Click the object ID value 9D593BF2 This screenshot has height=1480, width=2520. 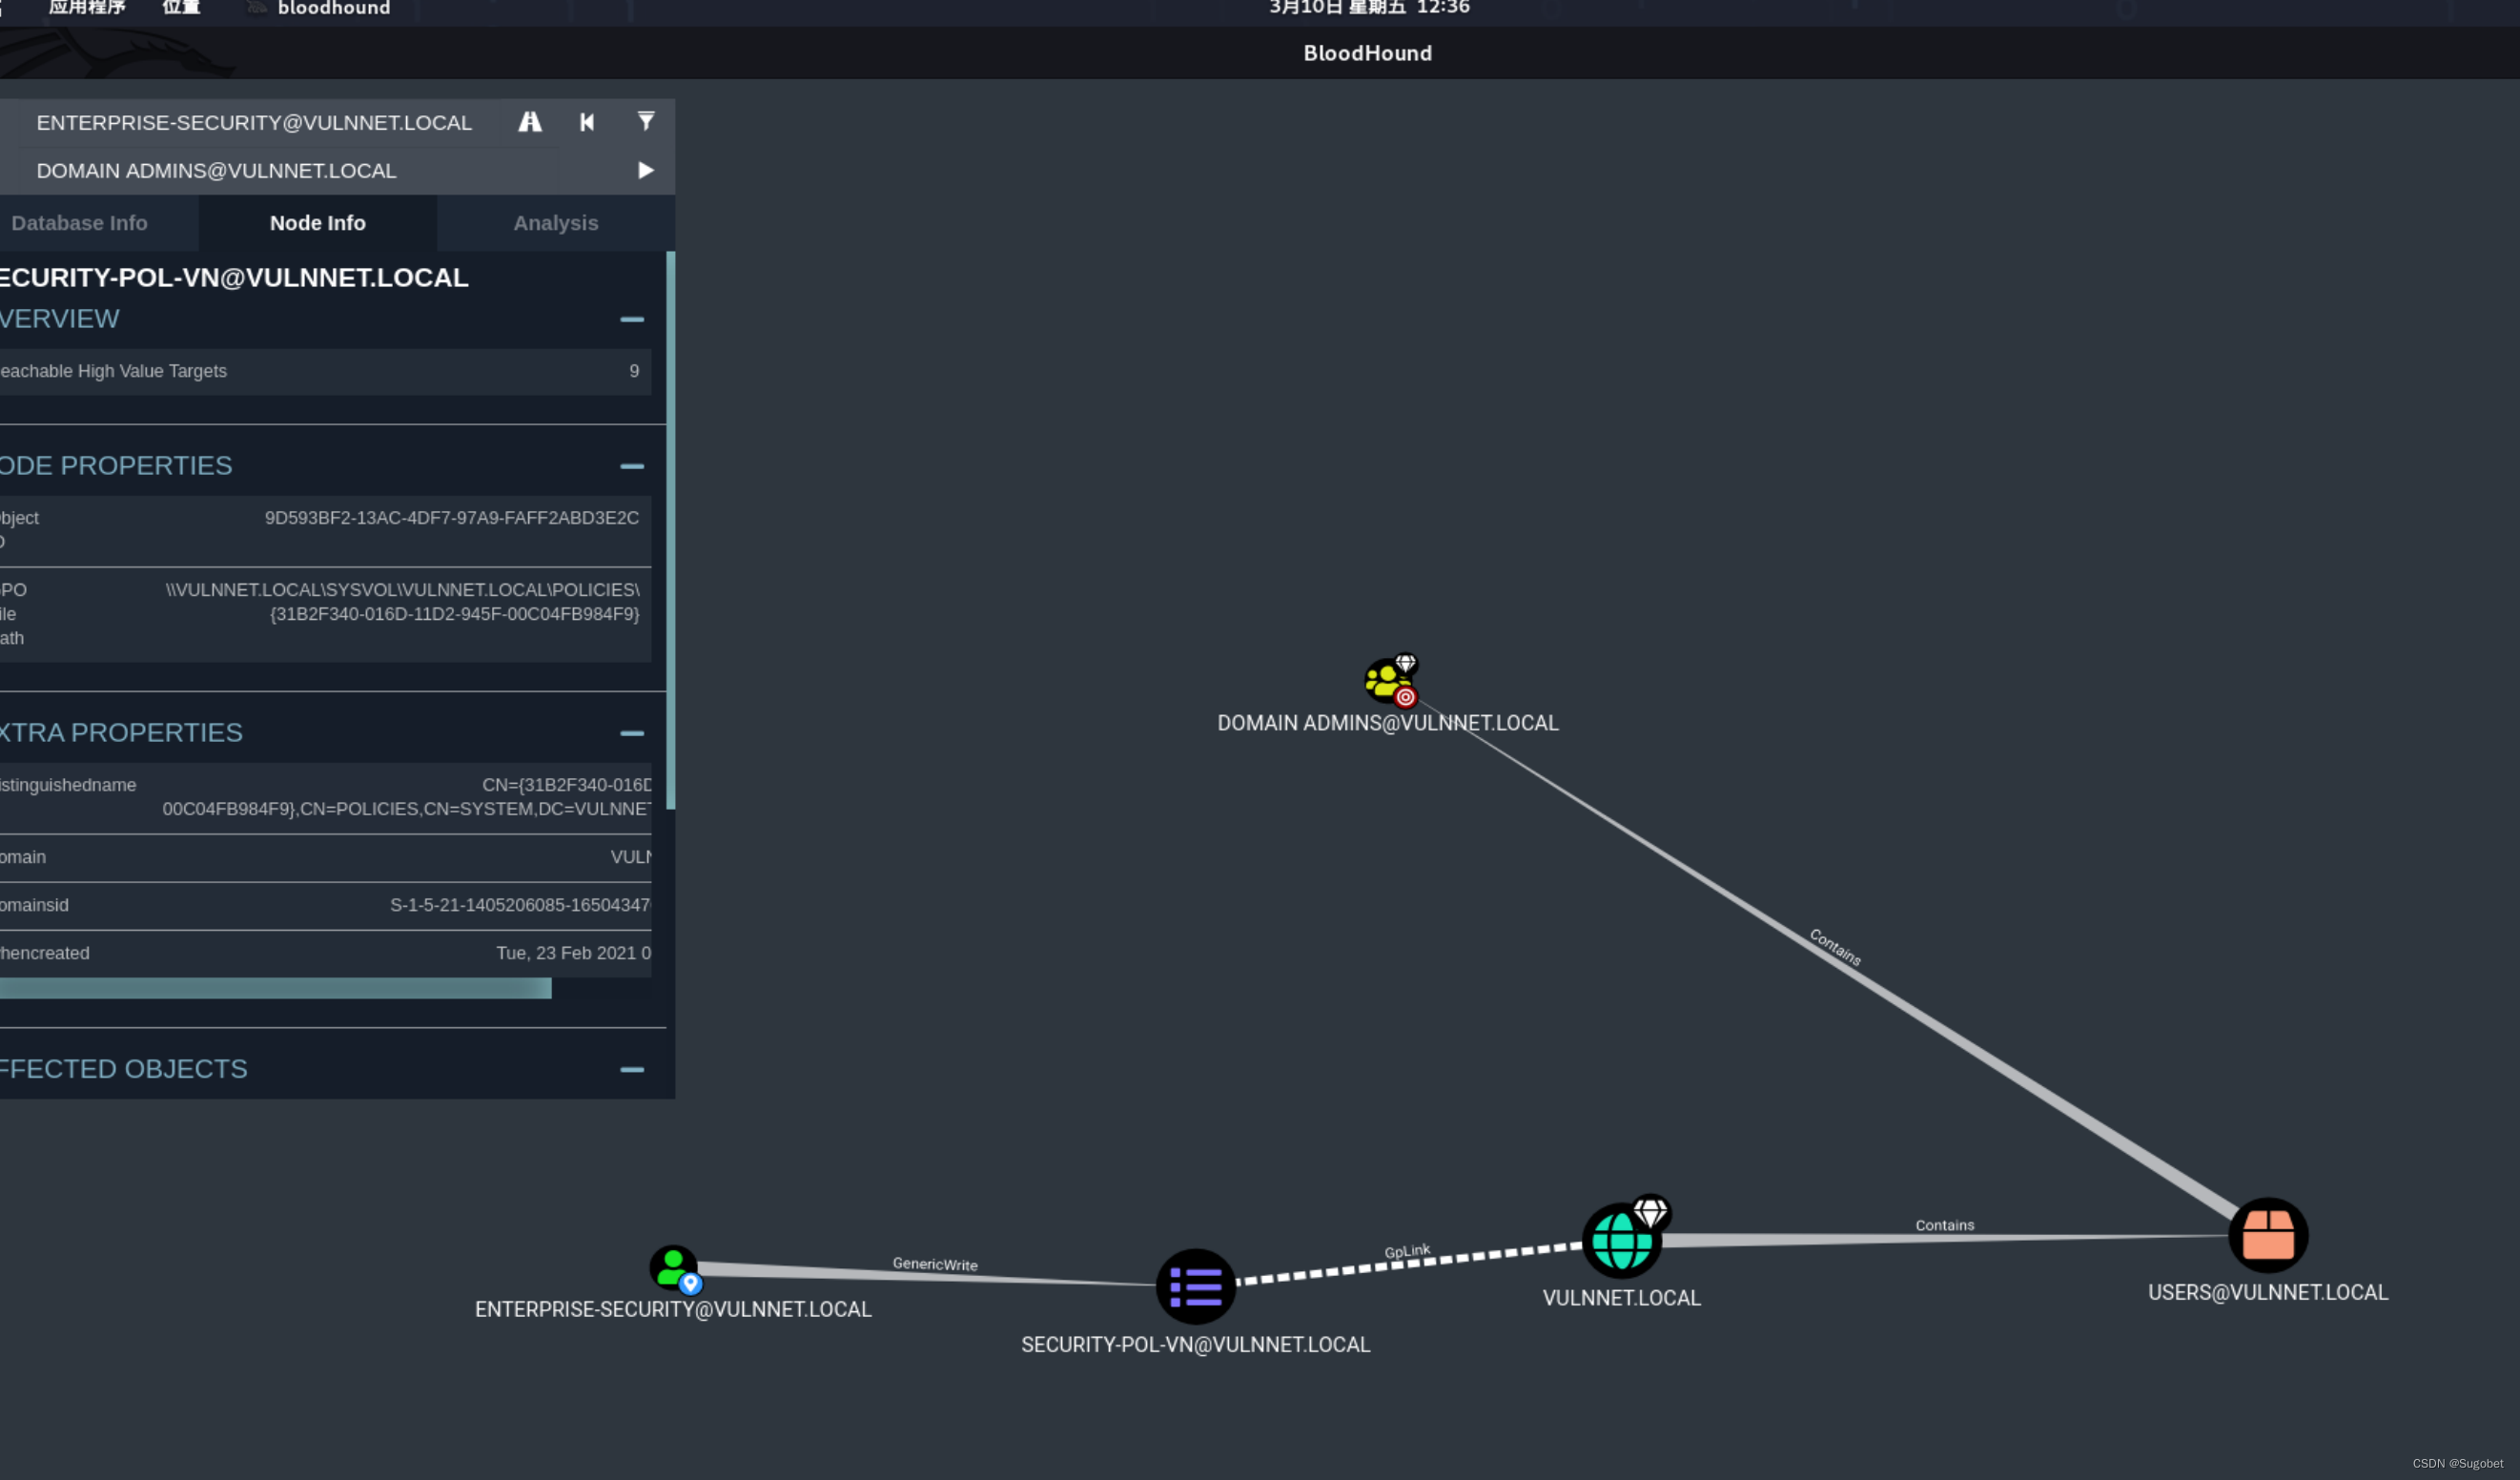452,518
